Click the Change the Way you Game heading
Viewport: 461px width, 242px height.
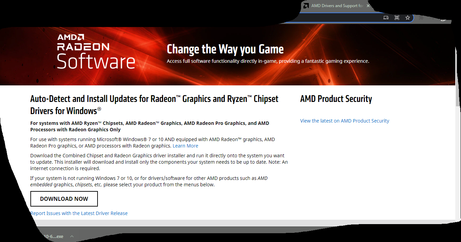tap(225, 49)
